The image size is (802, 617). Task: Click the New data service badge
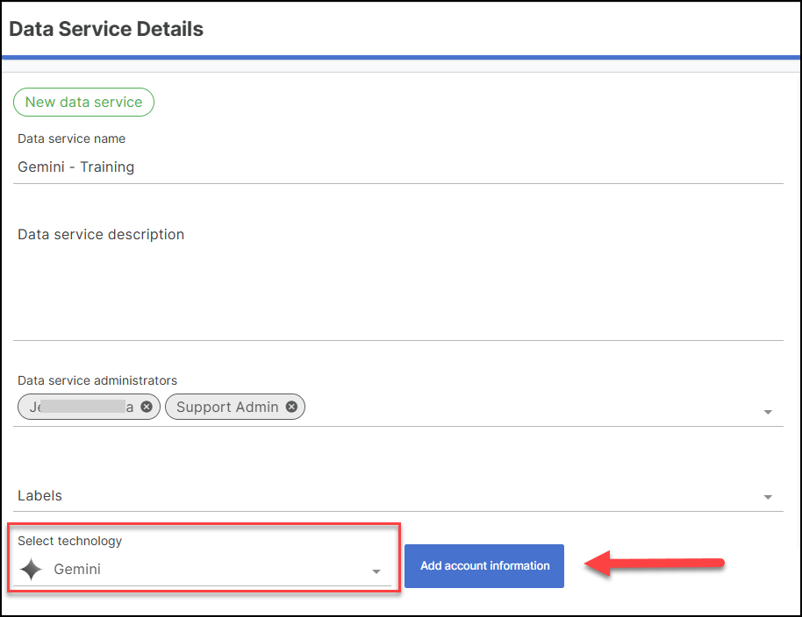coord(83,103)
